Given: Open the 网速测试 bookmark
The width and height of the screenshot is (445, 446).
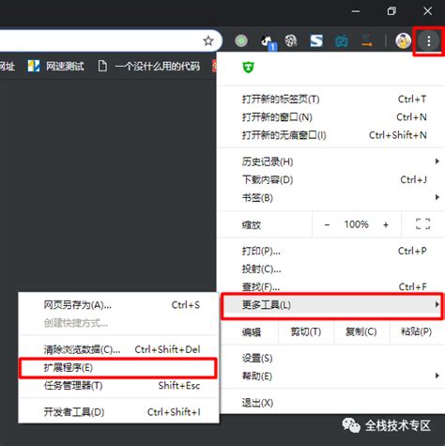Looking at the screenshot, I should (x=55, y=66).
